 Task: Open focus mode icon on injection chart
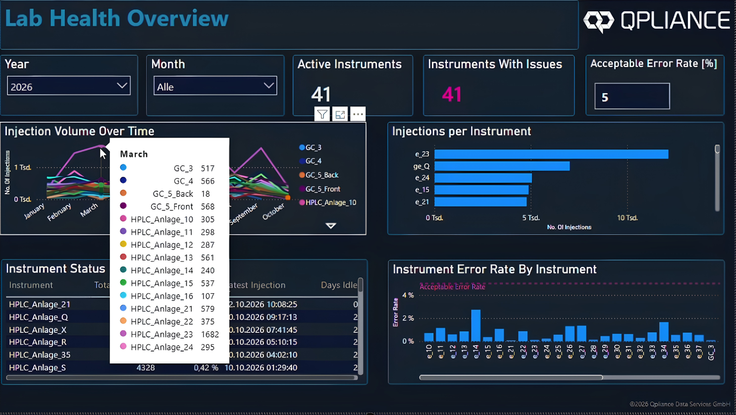[340, 114]
